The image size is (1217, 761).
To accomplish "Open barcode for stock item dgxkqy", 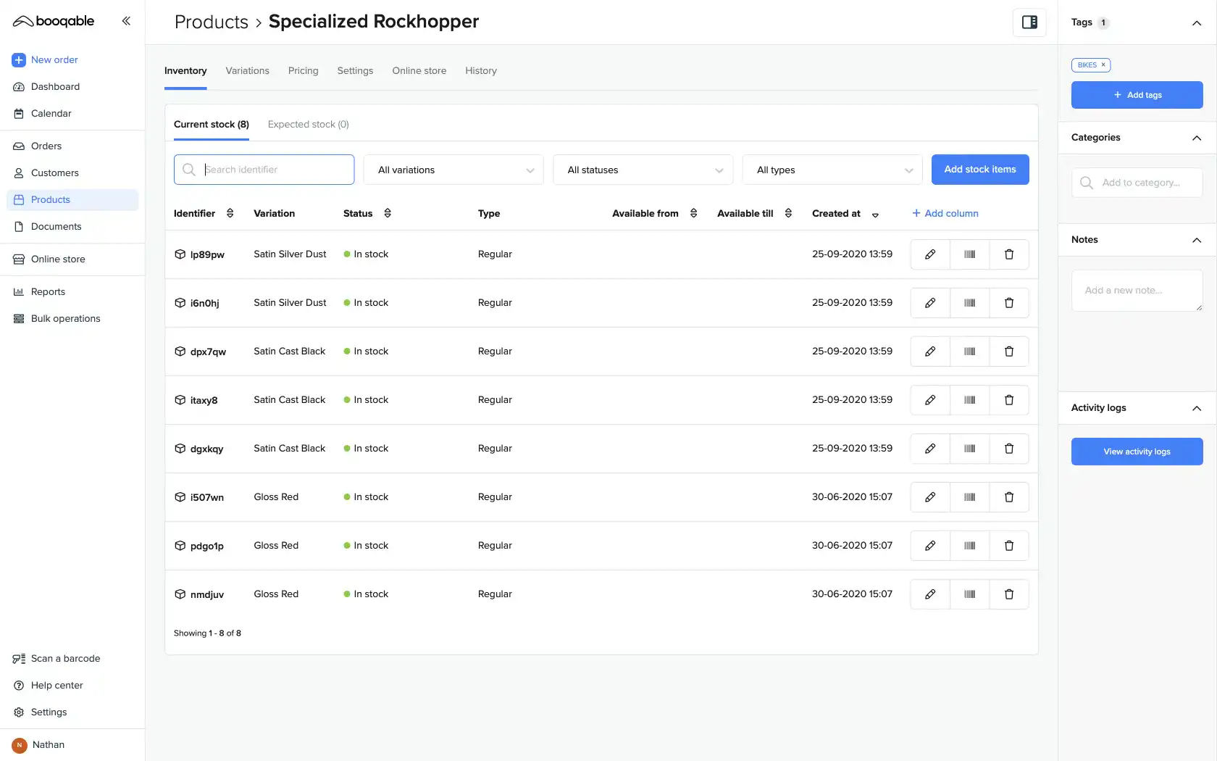I will (x=969, y=449).
